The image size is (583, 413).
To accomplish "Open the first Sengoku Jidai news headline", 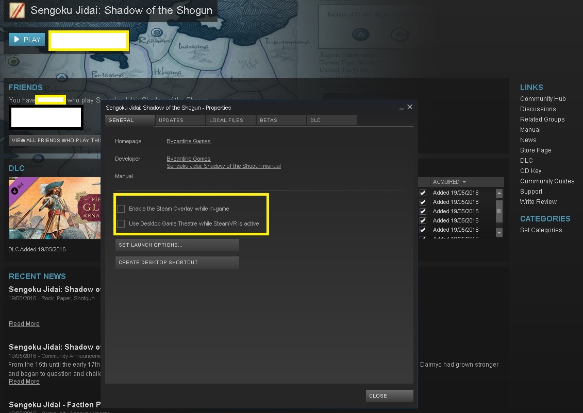I will point(55,289).
